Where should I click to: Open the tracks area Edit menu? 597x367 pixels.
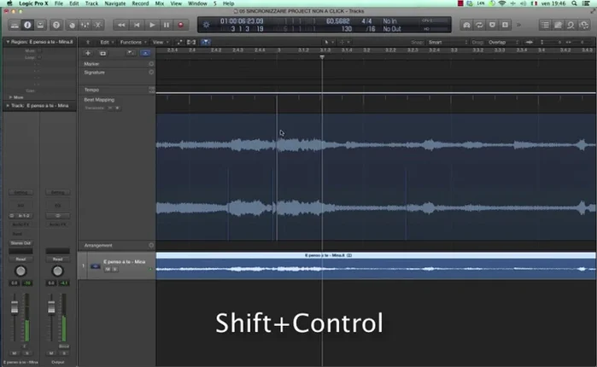[107, 42]
